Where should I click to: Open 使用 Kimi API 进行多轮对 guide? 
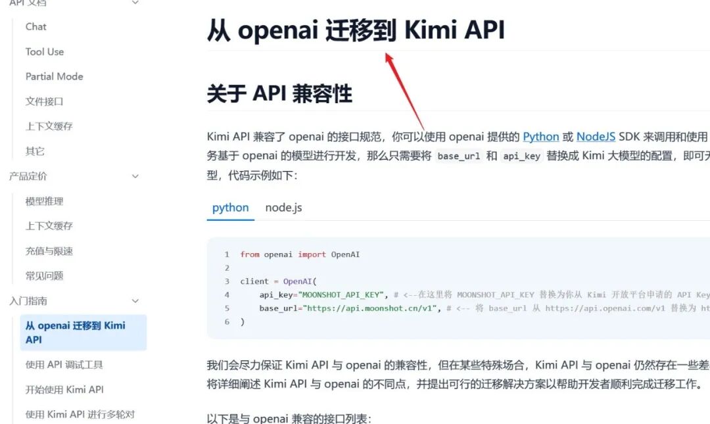tap(80, 415)
